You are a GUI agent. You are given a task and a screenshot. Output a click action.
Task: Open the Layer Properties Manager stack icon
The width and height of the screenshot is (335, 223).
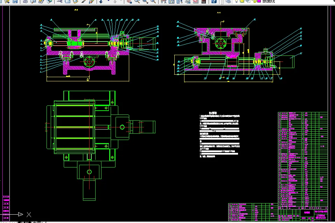[x=228, y=1]
